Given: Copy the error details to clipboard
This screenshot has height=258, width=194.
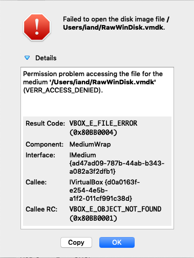Looking at the screenshot, I should tap(76, 242).
